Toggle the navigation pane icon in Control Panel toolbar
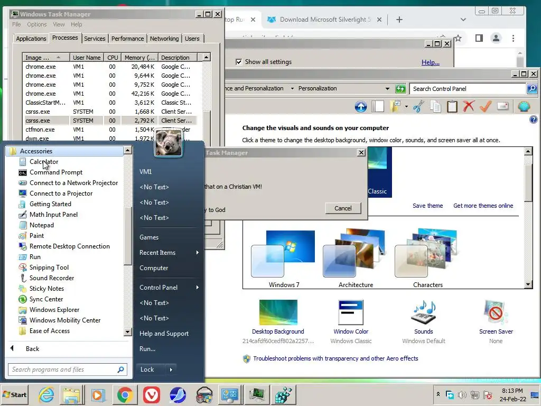The width and height of the screenshot is (541, 406). pos(378,106)
